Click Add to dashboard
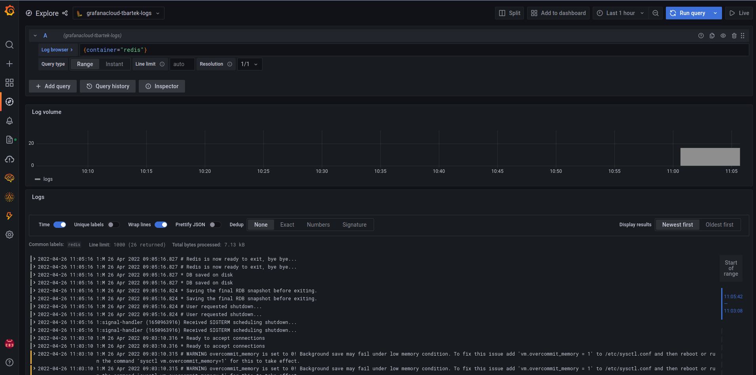Viewport: 756px width, 375px height. 558,13
